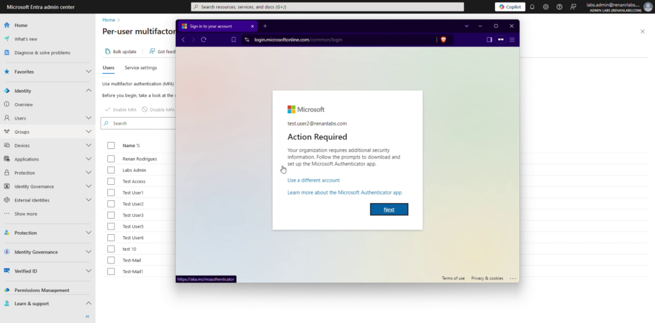Image resolution: width=655 pixels, height=323 pixels.
Task: Open a new browser tab
Action: 265,26
